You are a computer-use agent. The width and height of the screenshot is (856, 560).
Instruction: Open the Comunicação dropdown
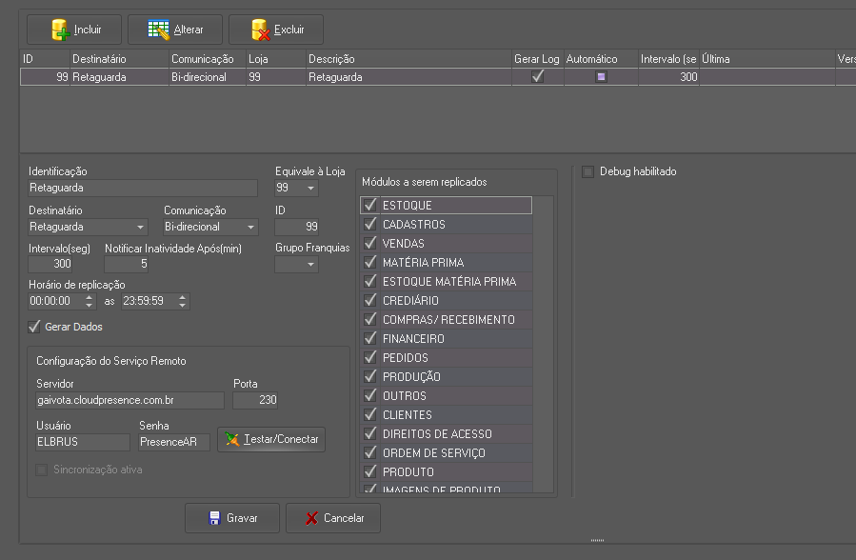[x=250, y=227]
